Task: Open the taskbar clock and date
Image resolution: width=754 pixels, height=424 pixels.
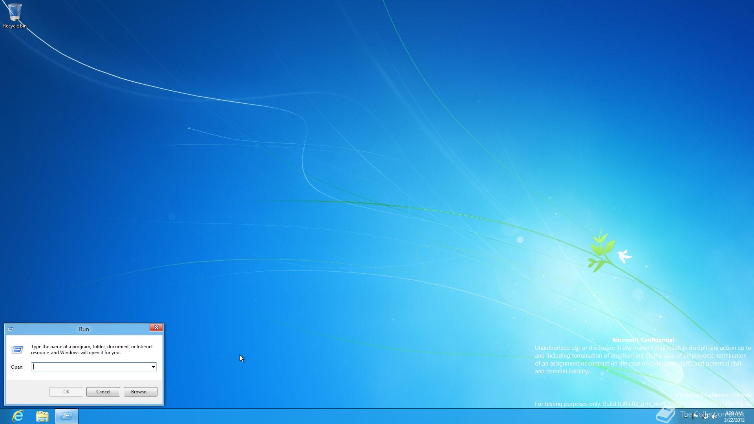Action: [734, 417]
